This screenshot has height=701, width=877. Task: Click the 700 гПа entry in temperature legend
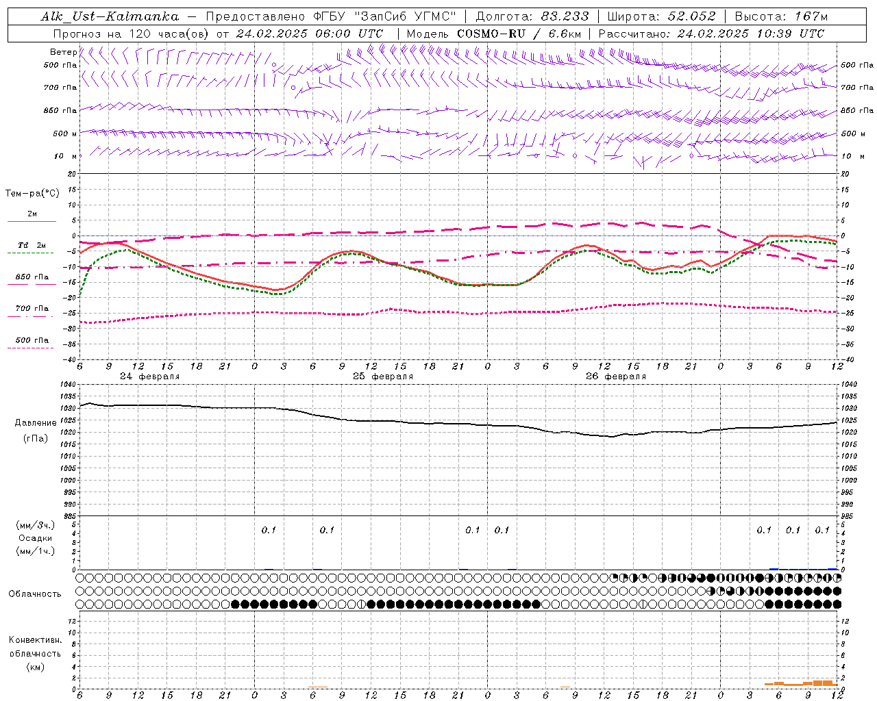click(32, 309)
